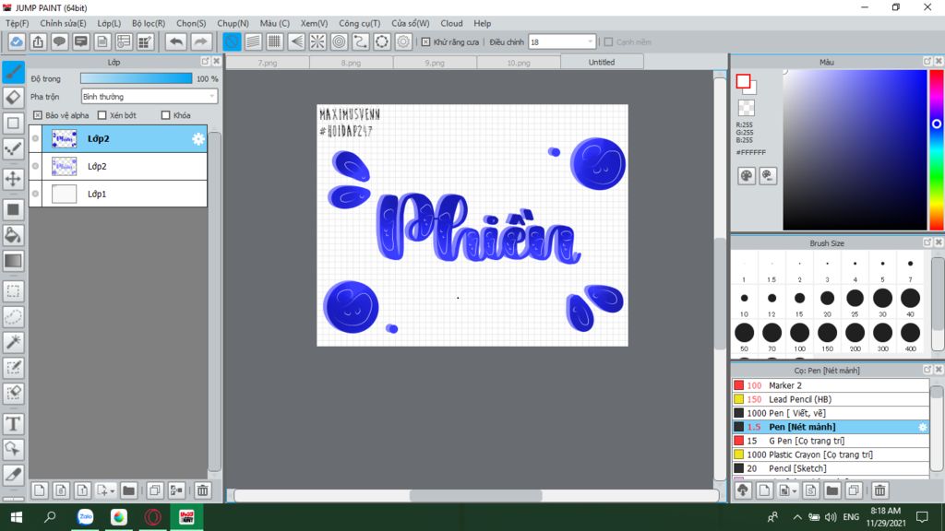Click the second Lớp2 layer thumbnail
The image size is (945, 531).
point(64,166)
